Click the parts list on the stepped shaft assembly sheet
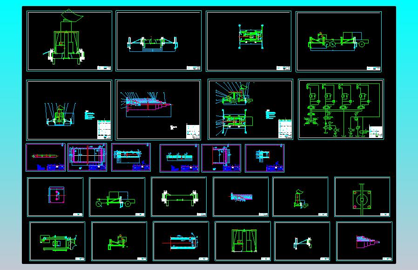418x270 pixels. click(x=193, y=132)
